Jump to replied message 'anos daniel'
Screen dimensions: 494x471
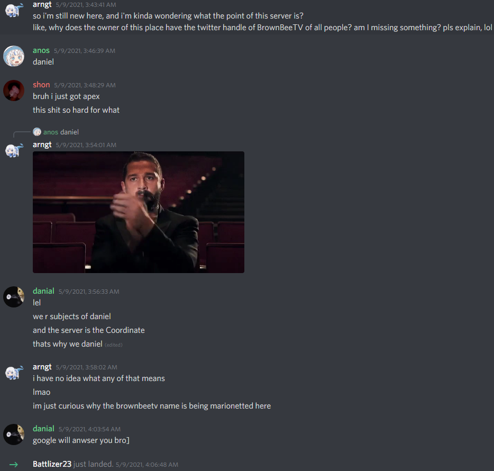tap(61, 132)
